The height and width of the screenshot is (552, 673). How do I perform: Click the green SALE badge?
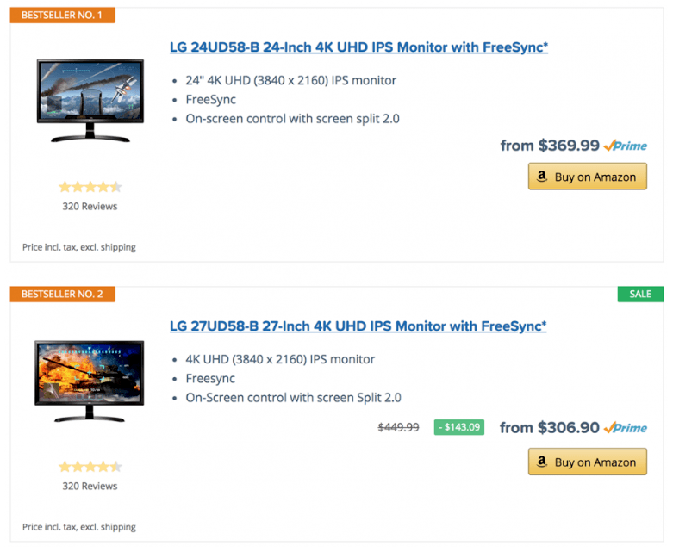tap(640, 295)
